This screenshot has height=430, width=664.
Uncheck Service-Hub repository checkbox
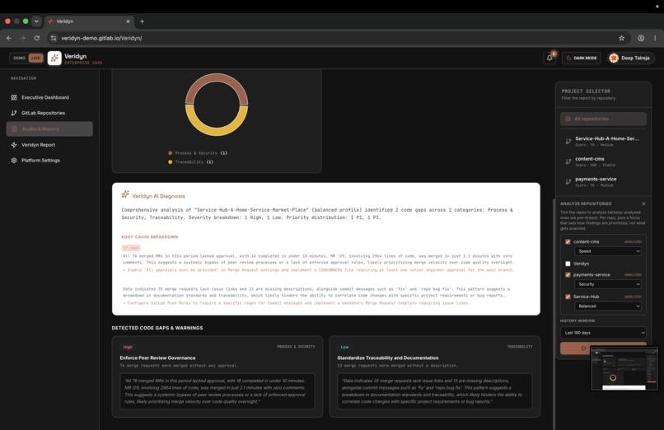point(568,297)
